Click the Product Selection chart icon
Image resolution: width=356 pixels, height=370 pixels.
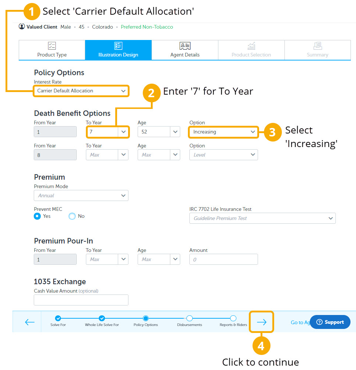(251, 46)
